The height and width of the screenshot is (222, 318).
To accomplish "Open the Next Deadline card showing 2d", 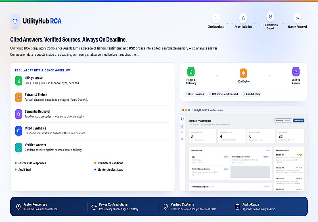I will (290, 136).
